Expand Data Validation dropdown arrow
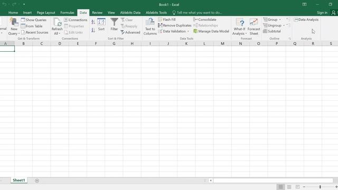Viewport: 338px width, 190px height. pyautogui.click(x=188, y=32)
